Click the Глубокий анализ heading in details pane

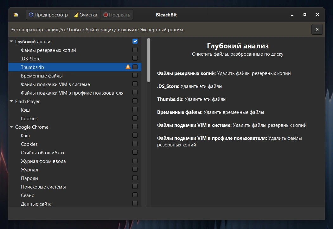coord(238,46)
